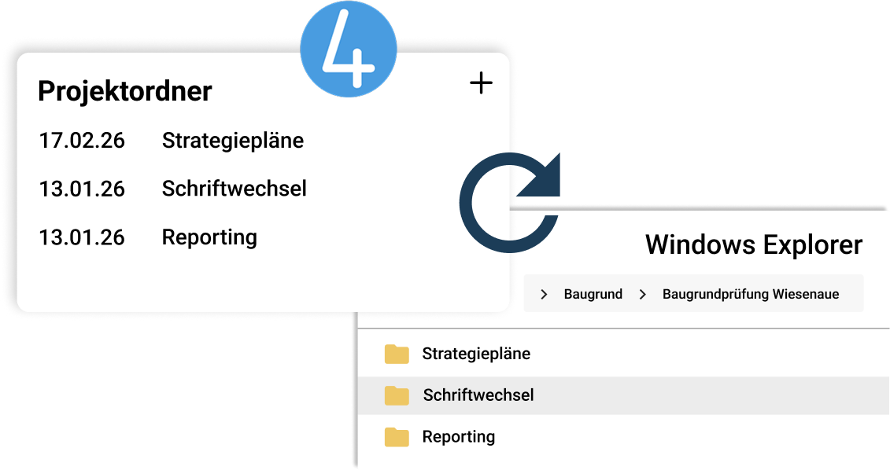Click the circular sync arrow icon
Viewport: 890px width, 470px height.
(510, 202)
